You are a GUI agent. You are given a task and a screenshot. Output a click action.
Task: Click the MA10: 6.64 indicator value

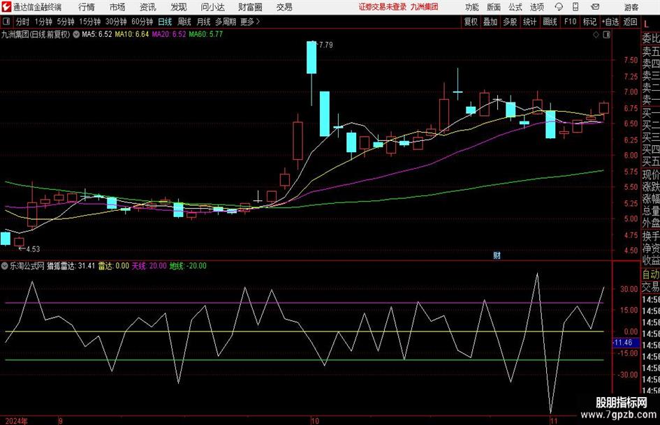pyautogui.click(x=132, y=34)
